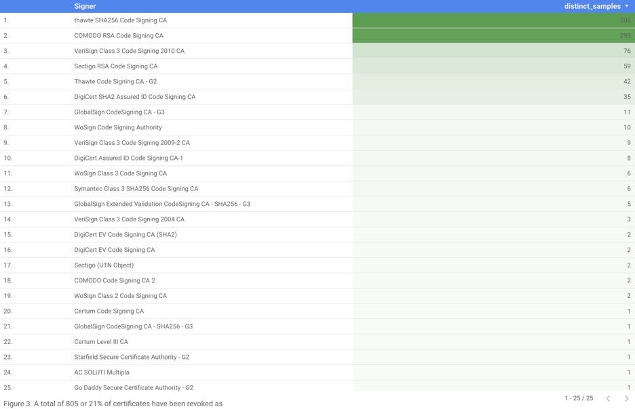Select AC SOLUTI Multipla row

click(x=317, y=372)
